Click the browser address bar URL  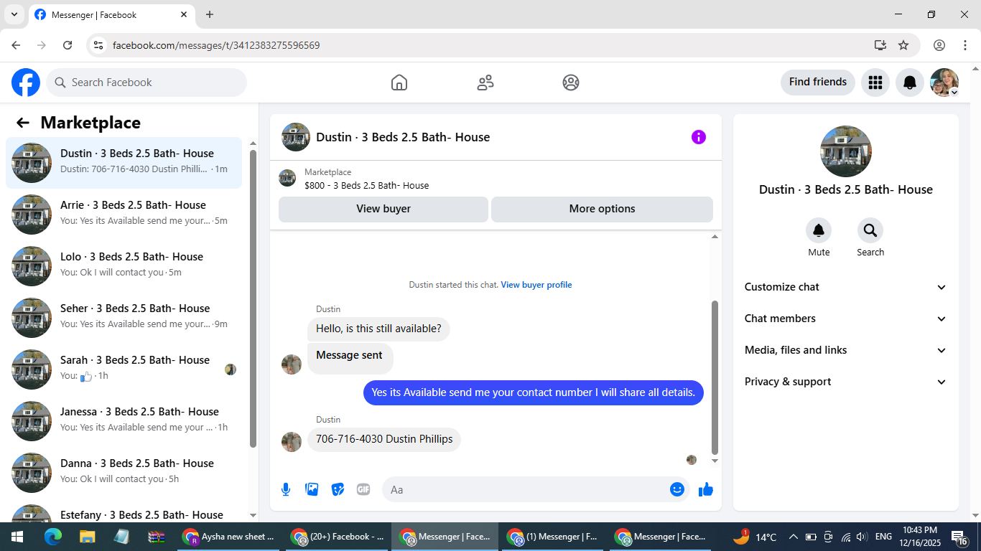point(216,45)
